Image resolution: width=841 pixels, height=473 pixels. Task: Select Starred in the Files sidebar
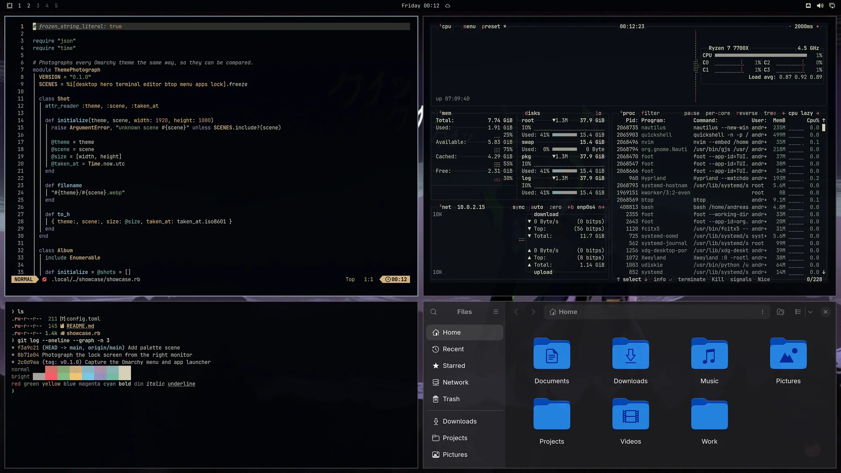point(465,366)
